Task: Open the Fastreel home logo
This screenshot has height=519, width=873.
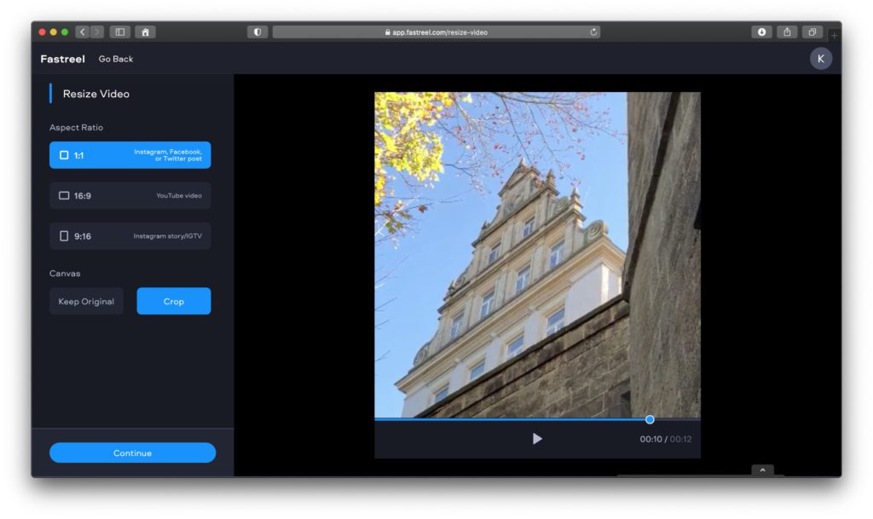Action: coord(61,59)
